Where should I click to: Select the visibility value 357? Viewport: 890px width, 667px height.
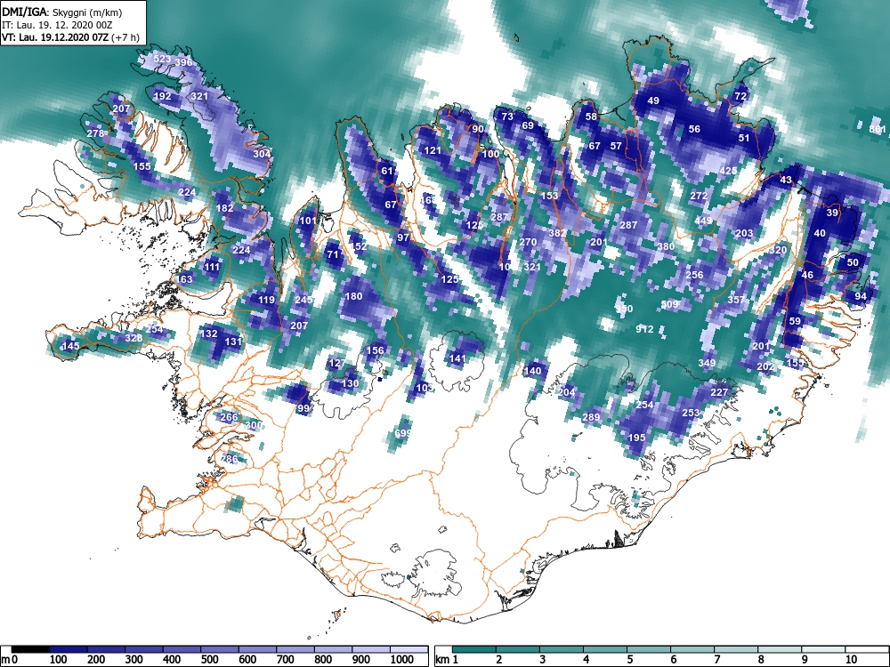pos(736,300)
